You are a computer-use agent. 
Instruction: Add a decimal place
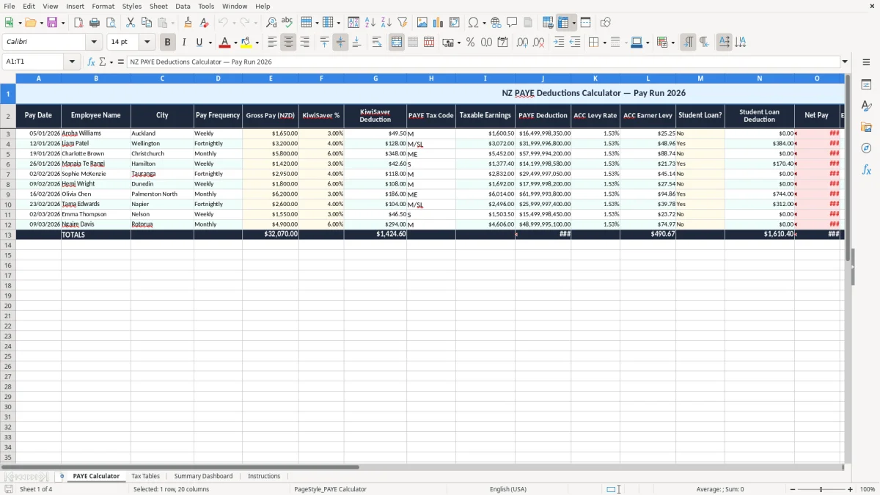coord(522,43)
